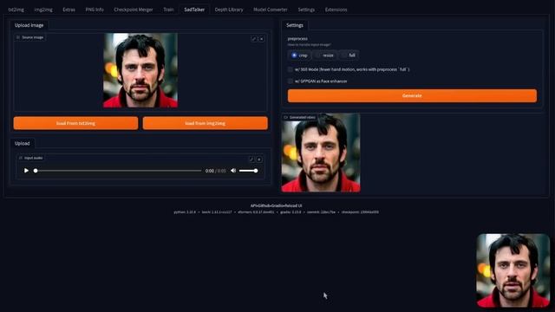Click the xformers version text in footer

(256, 211)
